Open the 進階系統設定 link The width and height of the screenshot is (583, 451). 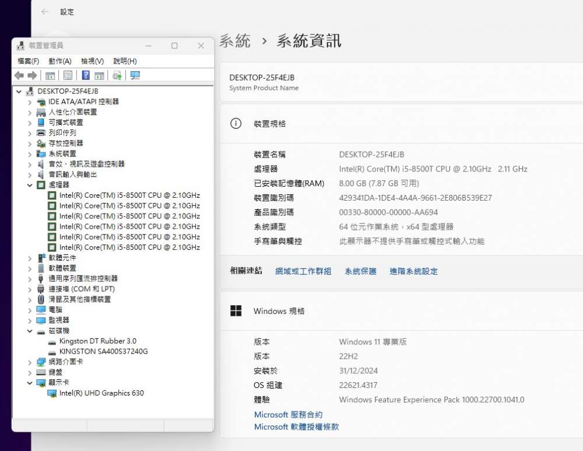coord(413,271)
